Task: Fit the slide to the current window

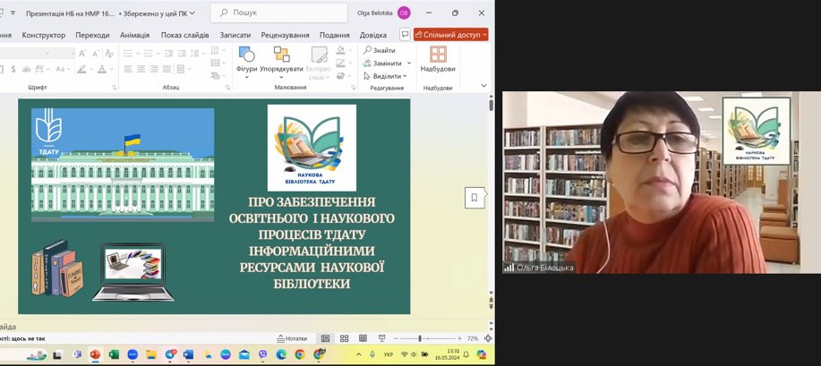Action: [488, 339]
